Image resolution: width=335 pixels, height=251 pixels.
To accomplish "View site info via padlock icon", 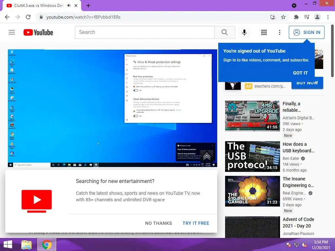I will pos(41,17).
